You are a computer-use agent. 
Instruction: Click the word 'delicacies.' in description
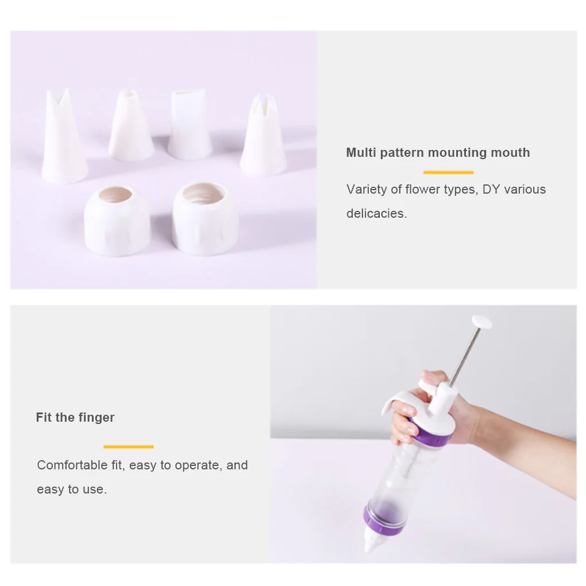pyautogui.click(x=376, y=213)
